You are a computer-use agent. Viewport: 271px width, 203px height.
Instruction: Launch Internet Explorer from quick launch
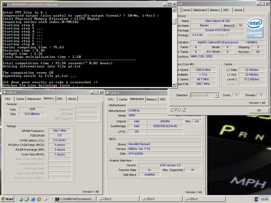33,199
